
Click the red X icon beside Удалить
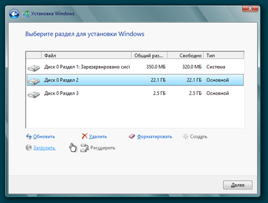coord(84,136)
